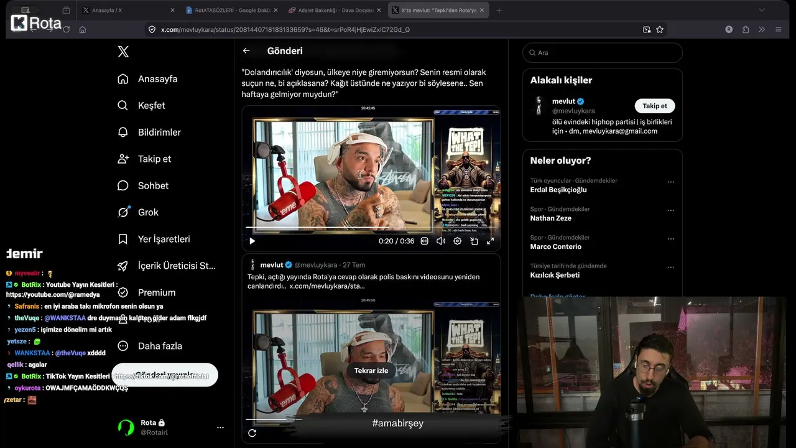Open mevlut's profile in the quoted post
796x448 pixels.
click(272, 264)
